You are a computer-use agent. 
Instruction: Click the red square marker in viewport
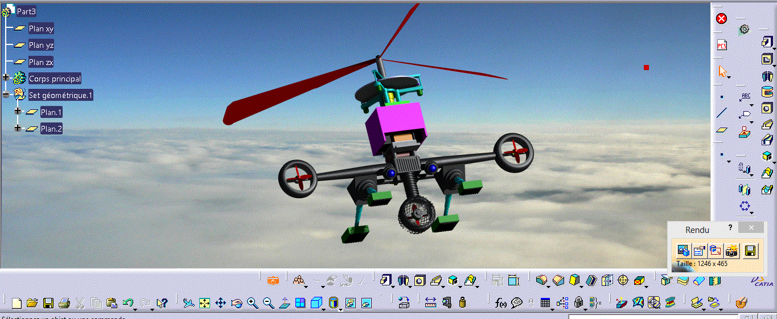[x=646, y=67]
